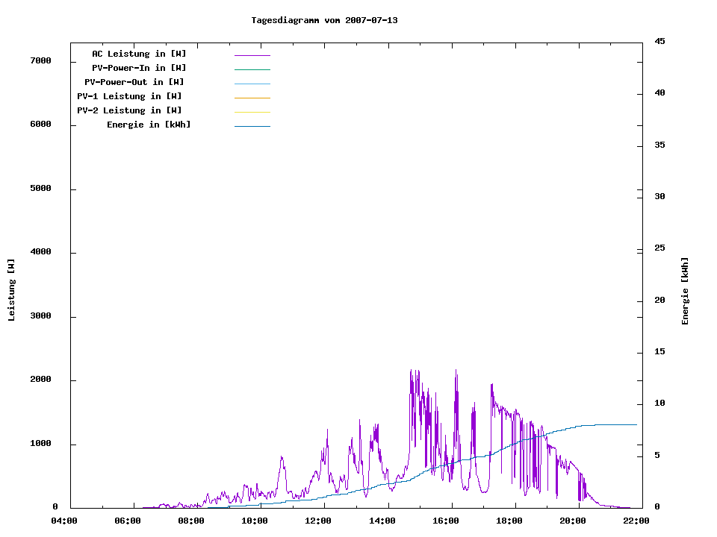Click the 10:00 time axis label
The image size is (717, 537).
255,521
